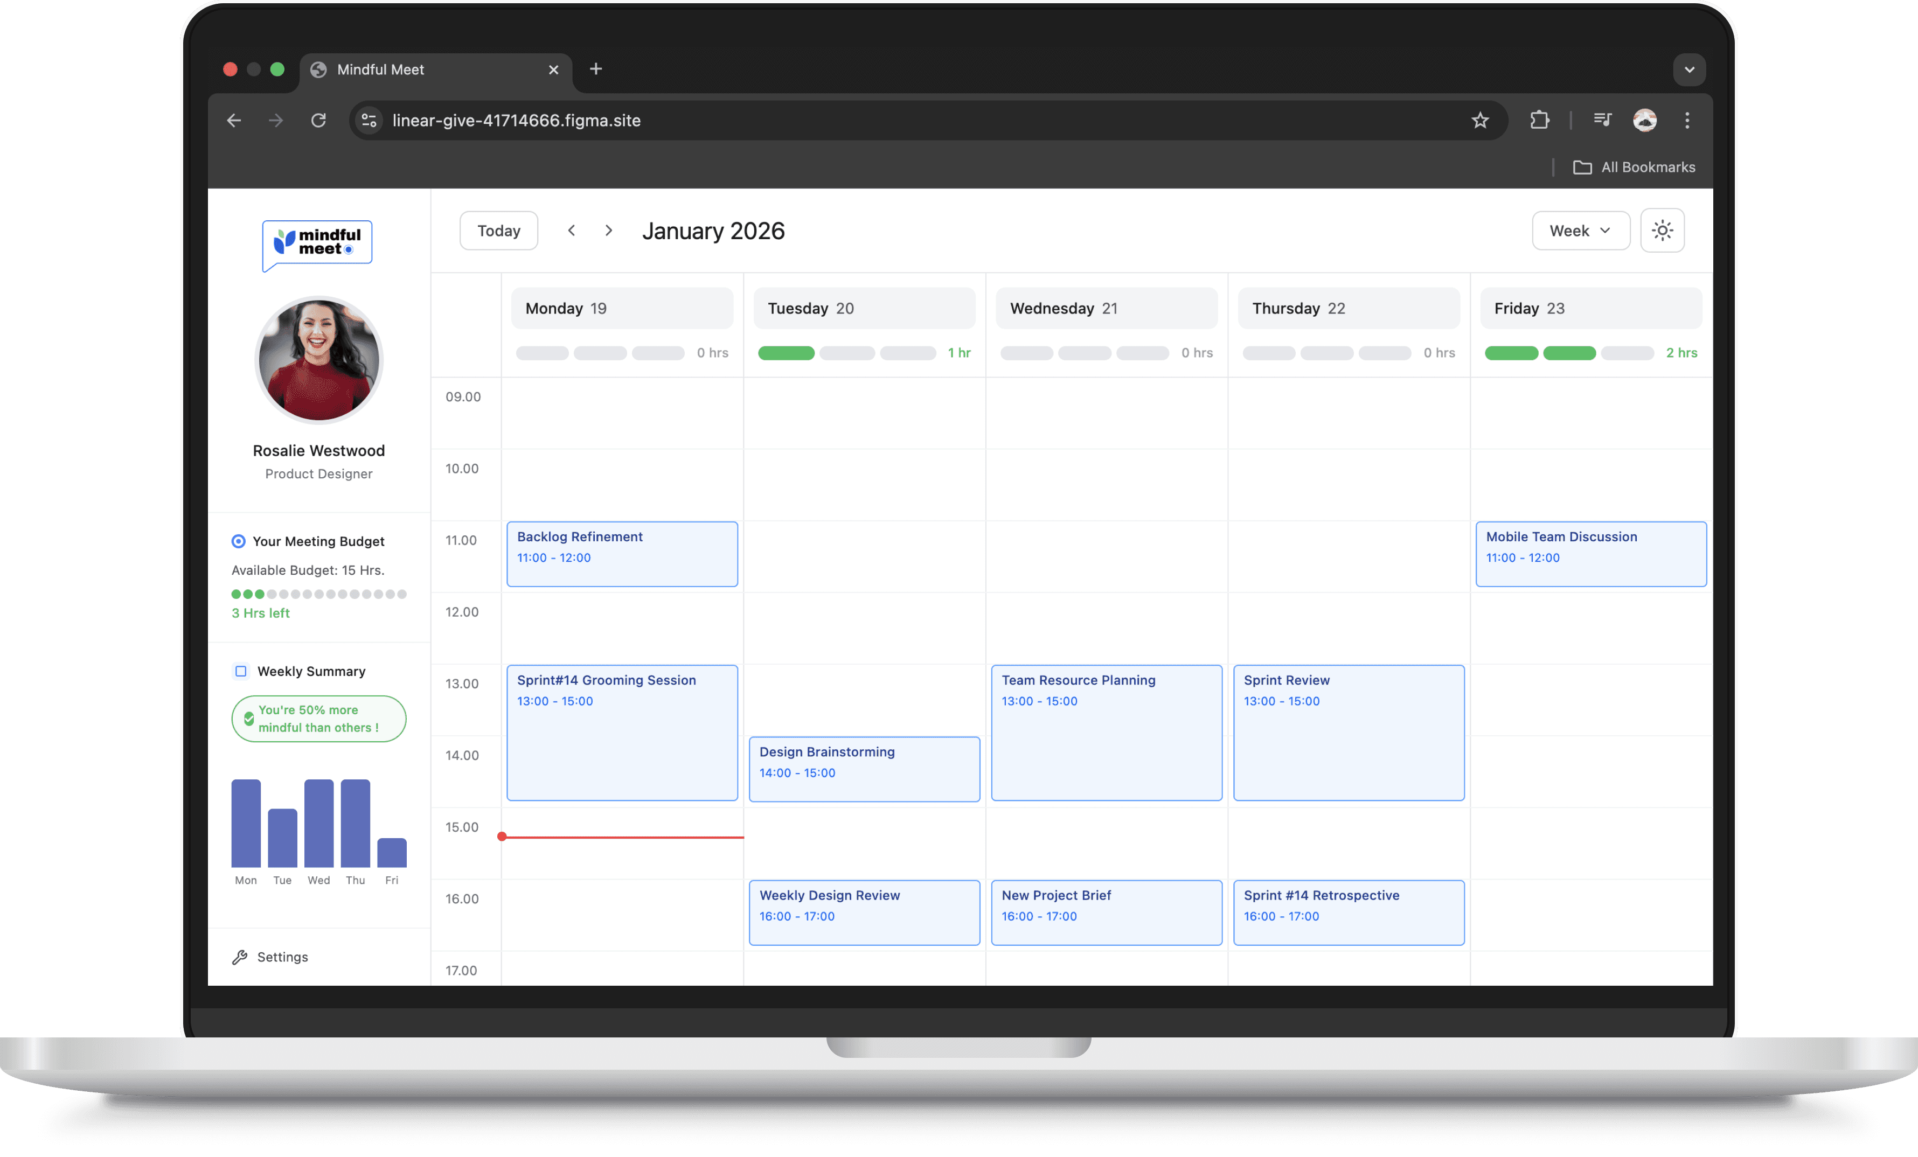
Task: Go to previous week with left chevron
Action: 571,231
